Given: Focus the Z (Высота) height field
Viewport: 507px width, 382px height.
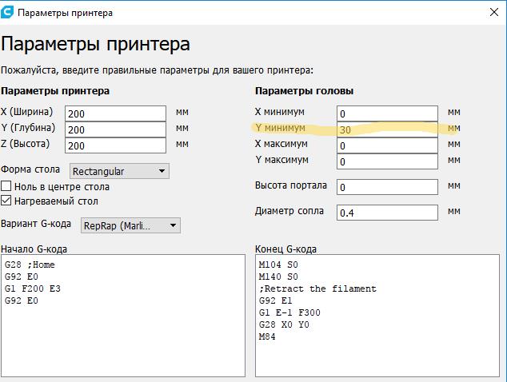Looking at the screenshot, I should click(x=115, y=145).
